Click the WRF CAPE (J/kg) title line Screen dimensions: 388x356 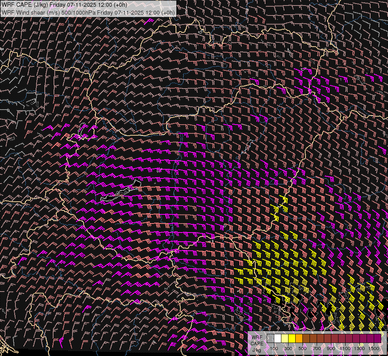tap(65, 4)
